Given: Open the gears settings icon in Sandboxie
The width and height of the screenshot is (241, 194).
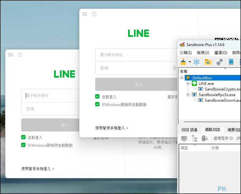Looking at the screenshot, I should 220,62.
